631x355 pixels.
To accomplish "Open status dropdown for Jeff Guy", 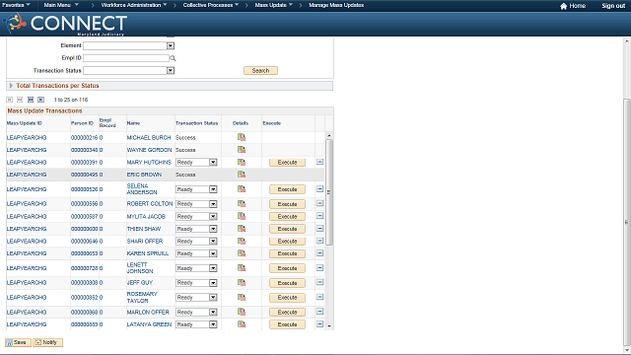I will 213,283.
